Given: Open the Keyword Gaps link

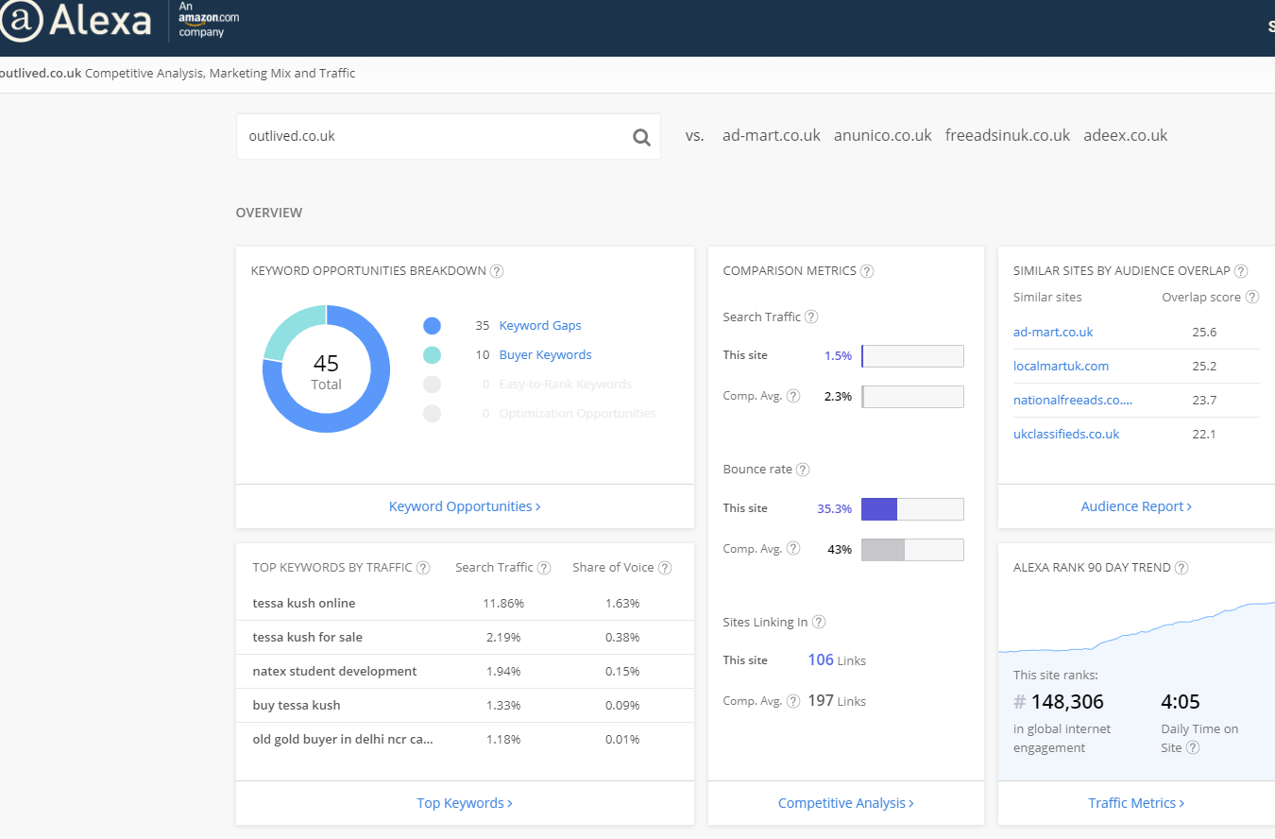Looking at the screenshot, I should click(x=540, y=326).
